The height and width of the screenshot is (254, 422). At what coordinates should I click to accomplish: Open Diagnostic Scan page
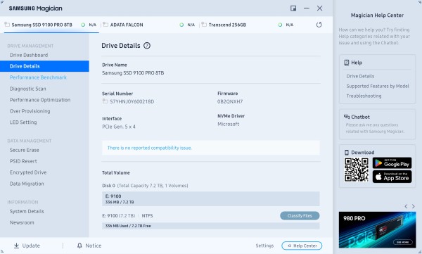point(28,89)
